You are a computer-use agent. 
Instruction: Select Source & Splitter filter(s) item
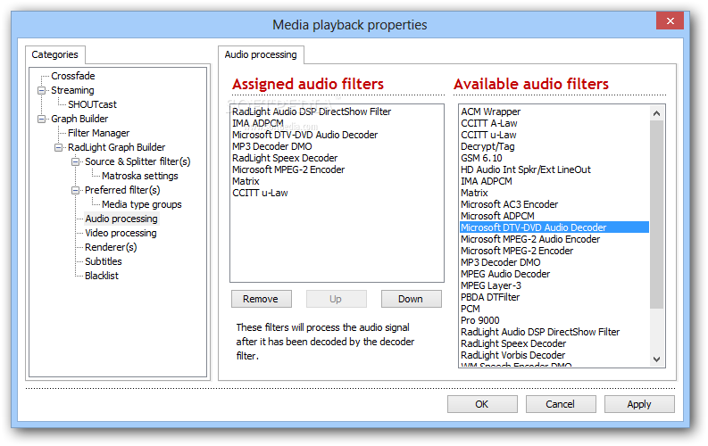[x=137, y=161]
